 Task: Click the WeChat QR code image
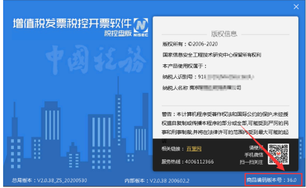point(278,154)
